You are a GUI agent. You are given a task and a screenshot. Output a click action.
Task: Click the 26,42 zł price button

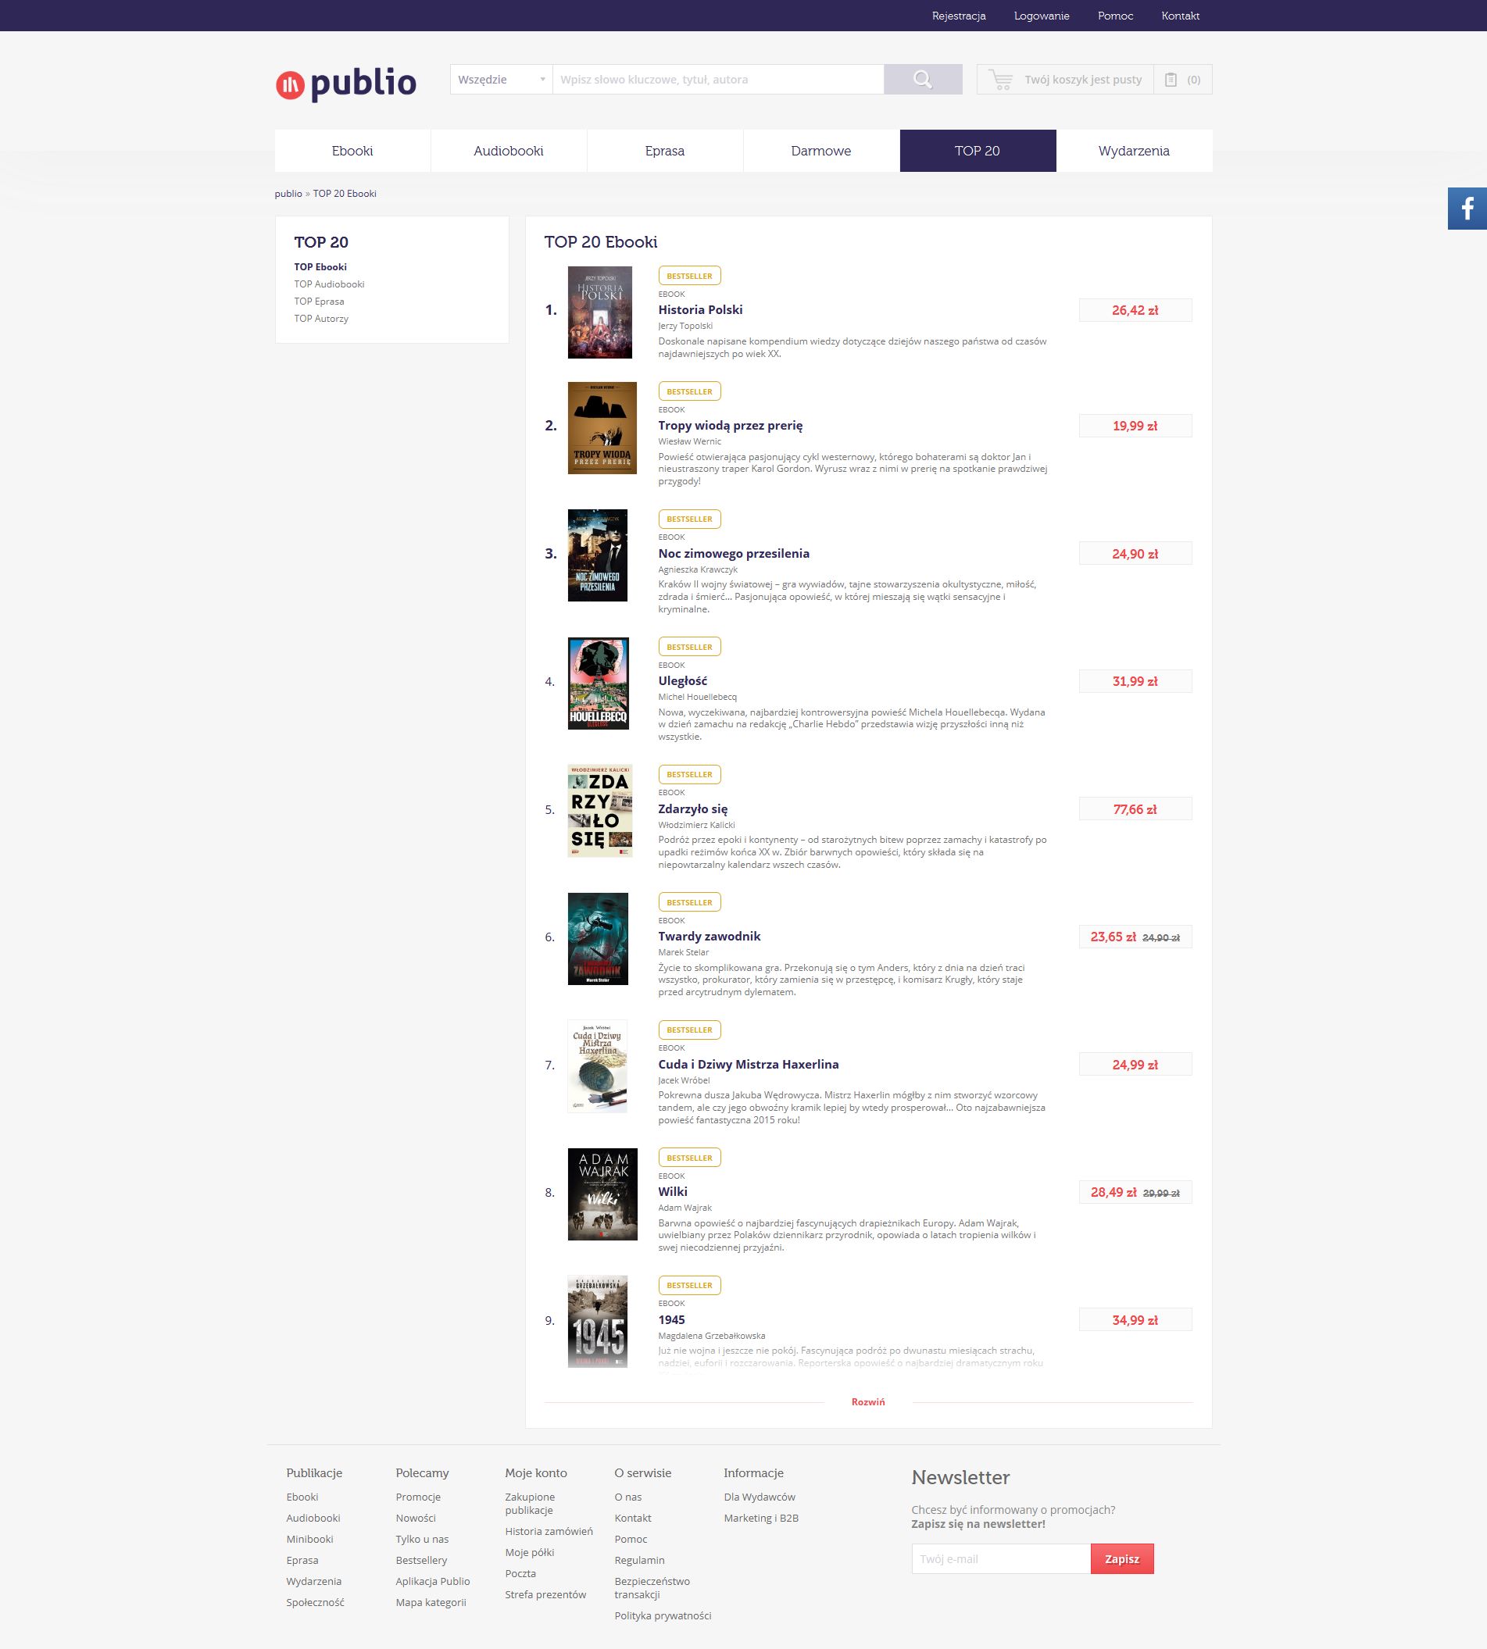(x=1134, y=310)
